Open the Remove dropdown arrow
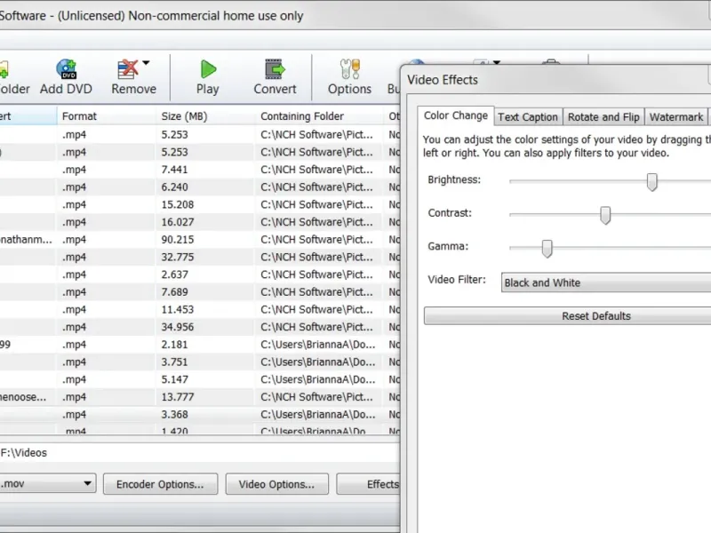 pos(146,63)
